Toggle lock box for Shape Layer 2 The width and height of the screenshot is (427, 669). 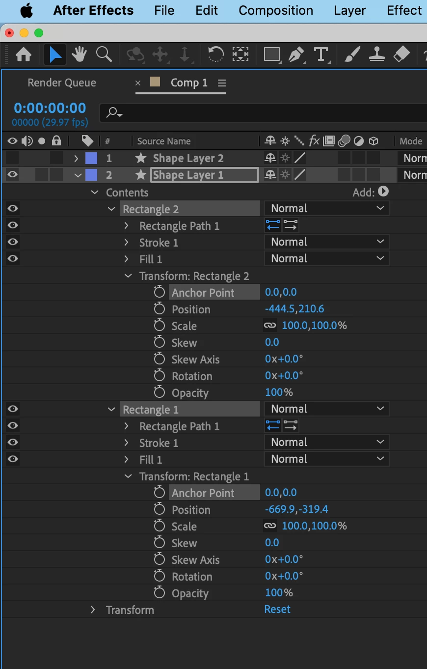coord(56,158)
